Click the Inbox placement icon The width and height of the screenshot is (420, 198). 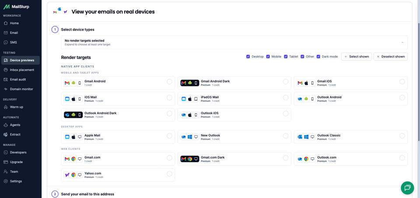6,70
